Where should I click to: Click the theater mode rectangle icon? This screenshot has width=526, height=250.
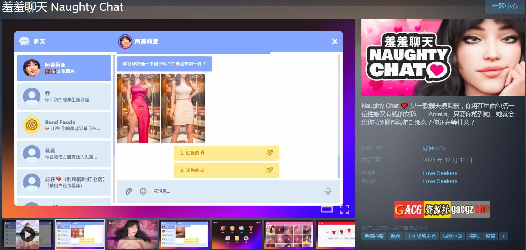point(327,209)
